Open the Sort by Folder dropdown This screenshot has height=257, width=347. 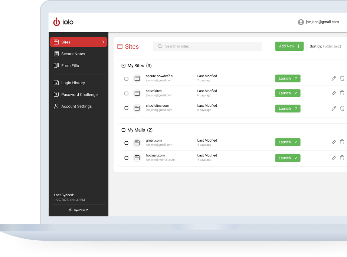pyautogui.click(x=327, y=46)
